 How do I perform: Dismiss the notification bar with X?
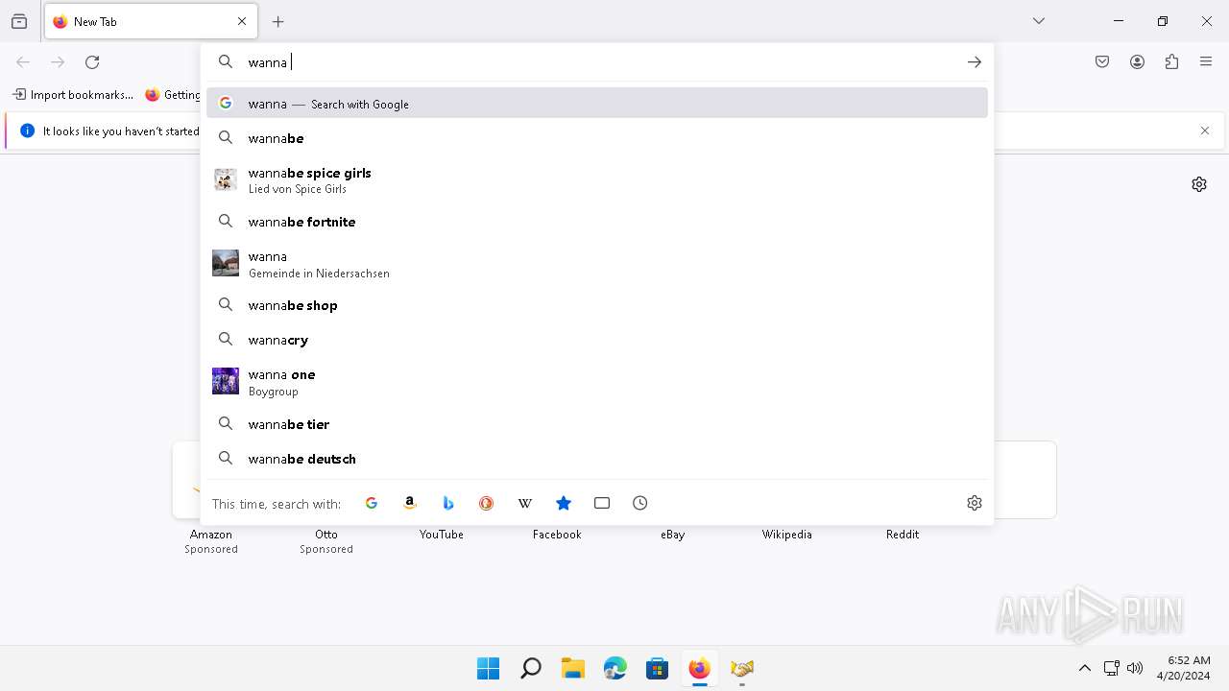click(1205, 131)
